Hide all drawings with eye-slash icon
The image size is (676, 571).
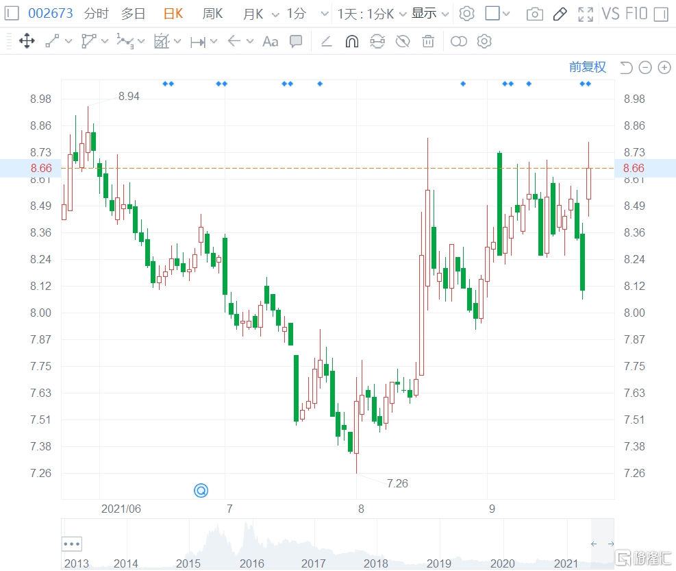(x=403, y=41)
